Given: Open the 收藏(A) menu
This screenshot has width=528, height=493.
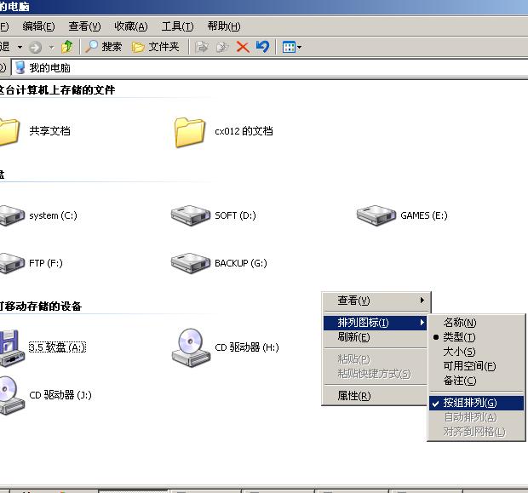Looking at the screenshot, I should (x=130, y=26).
